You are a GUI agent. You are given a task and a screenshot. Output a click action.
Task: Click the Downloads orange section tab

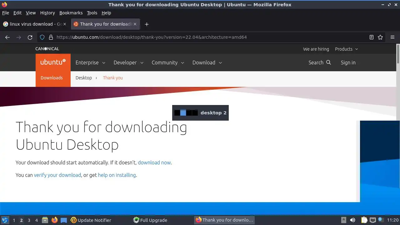pyautogui.click(x=52, y=78)
